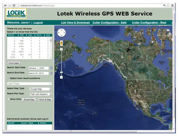The height and width of the screenshot is (136, 179).
Task: Click the Logout link
Action: click(38, 23)
